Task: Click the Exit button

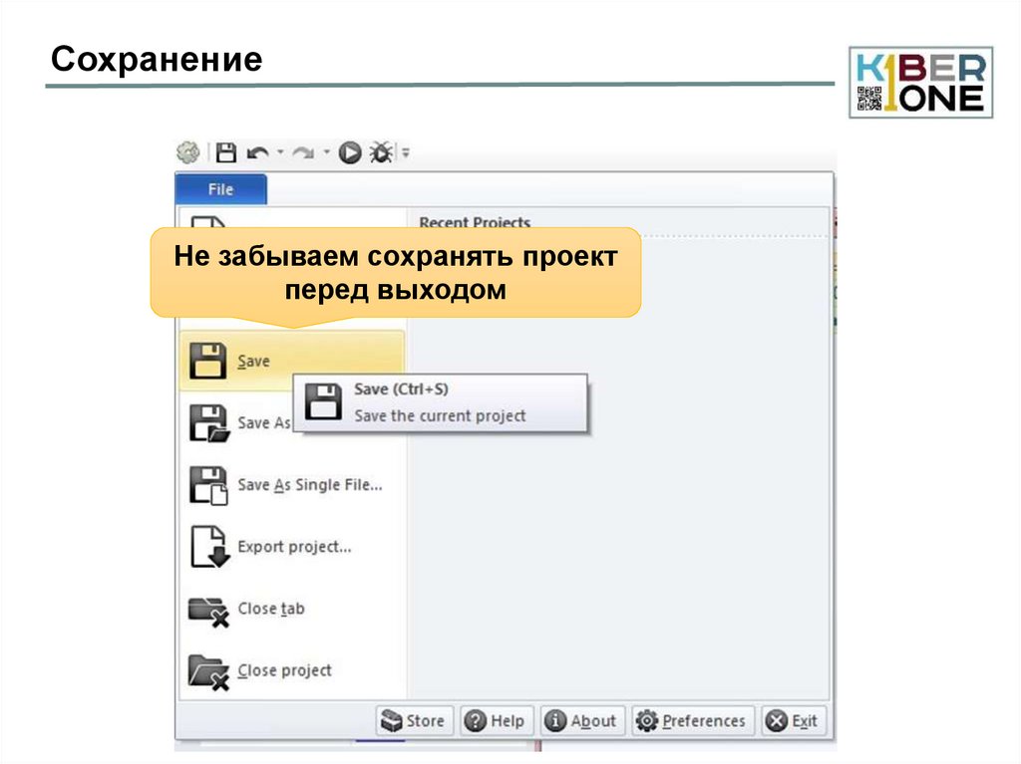Action: point(795,720)
